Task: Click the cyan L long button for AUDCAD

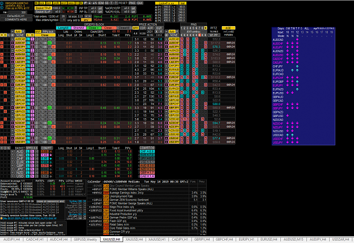Action: (28, 39)
